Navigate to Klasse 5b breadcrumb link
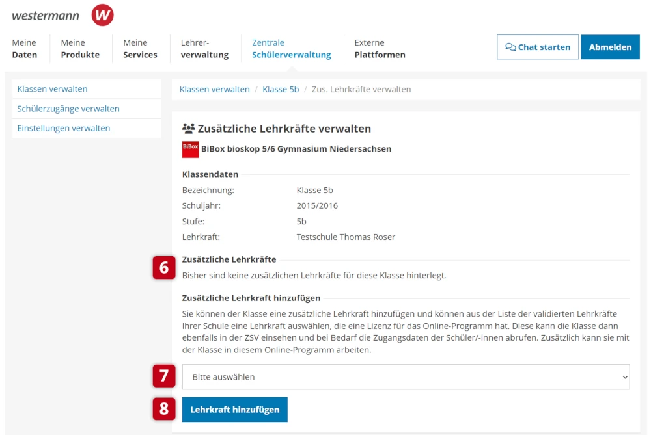651x435 pixels. (x=281, y=90)
